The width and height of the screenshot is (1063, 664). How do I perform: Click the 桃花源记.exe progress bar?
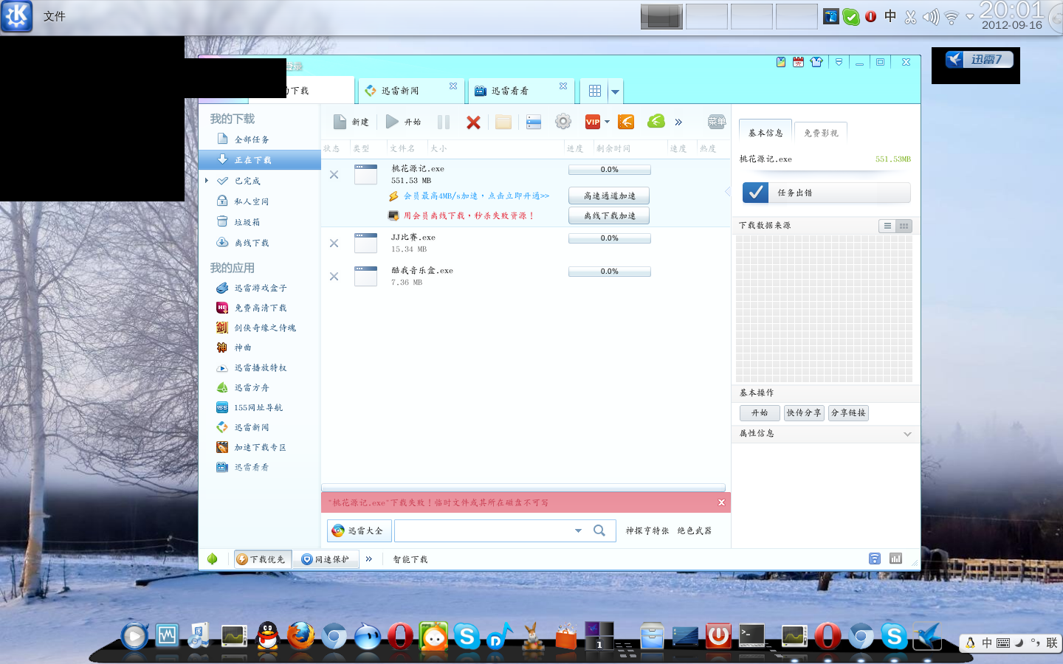(609, 170)
